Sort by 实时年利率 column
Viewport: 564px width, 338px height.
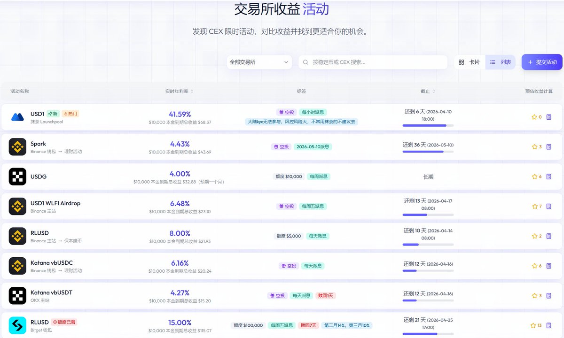179,91
